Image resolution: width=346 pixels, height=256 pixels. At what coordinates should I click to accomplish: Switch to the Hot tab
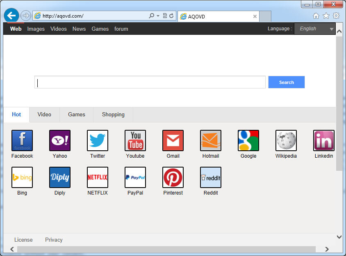[16, 115]
